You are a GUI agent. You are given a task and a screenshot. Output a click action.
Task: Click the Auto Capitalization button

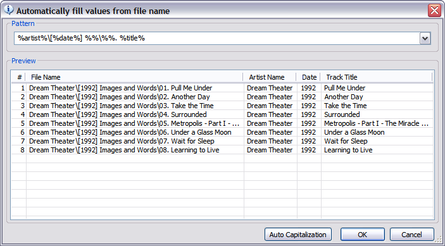[298, 235]
